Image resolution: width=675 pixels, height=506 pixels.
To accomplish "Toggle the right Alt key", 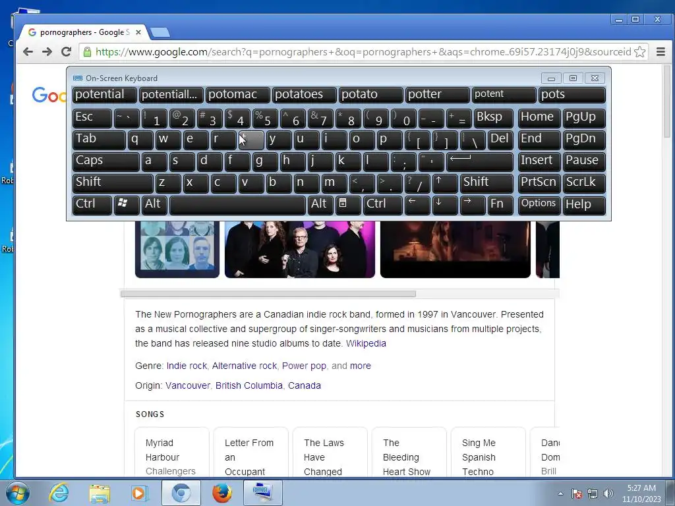I will coord(321,205).
